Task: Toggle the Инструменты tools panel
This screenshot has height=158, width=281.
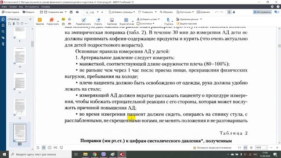Action: [262, 12]
